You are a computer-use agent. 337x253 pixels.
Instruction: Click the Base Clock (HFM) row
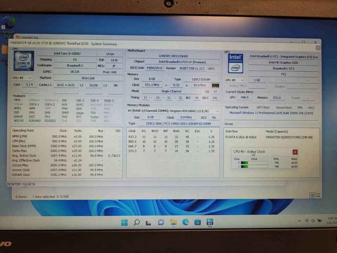point(66,146)
